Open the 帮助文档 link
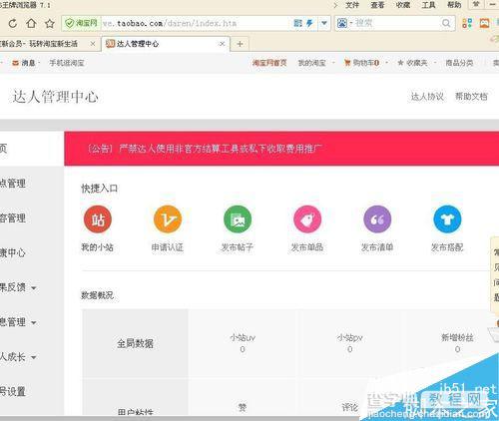 [471, 97]
